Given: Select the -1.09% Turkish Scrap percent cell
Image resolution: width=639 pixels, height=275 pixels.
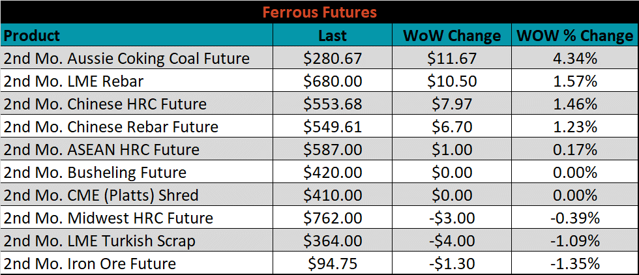Looking at the screenshot, I should [575, 240].
